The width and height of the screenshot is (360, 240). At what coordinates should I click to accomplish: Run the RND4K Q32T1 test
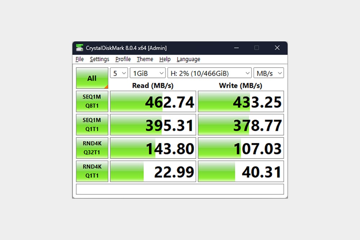point(92,148)
